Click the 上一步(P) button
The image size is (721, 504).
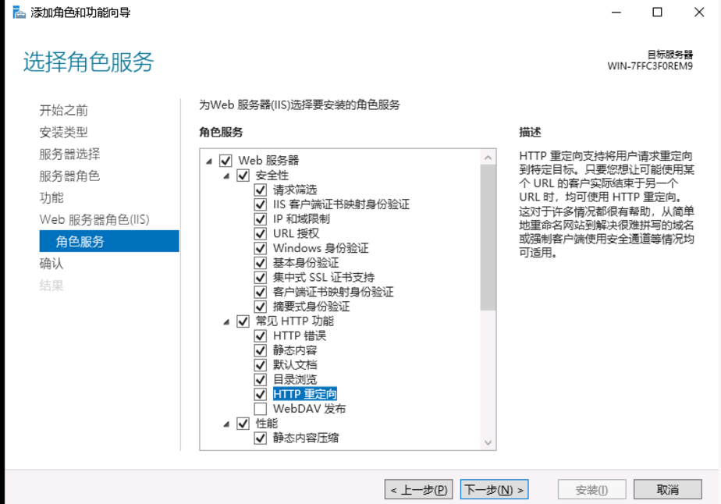coord(418,490)
